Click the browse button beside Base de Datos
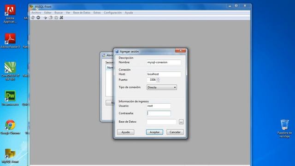295x166 pixels. point(181,122)
